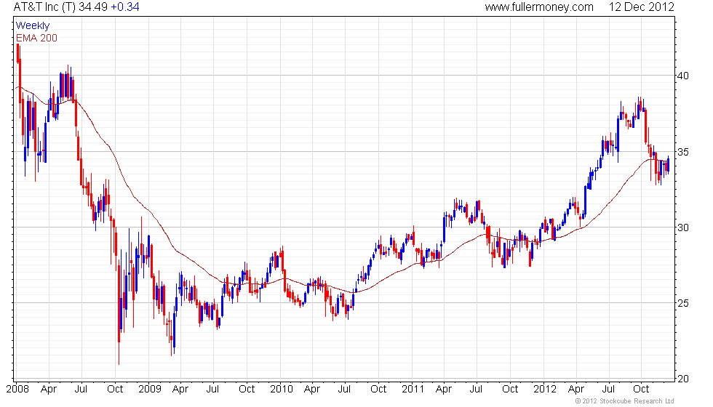Viewport: 713px width, 407px height.
Task: Click the '20' price axis label
Action: coord(683,379)
